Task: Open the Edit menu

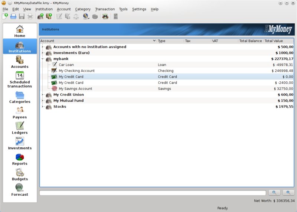Action: tap(16, 9)
